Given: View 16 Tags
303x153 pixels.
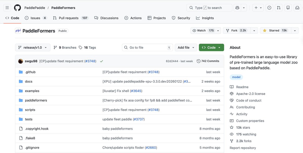Looking at the screenshot, I should pyautogui.click(x=87, y=47).
